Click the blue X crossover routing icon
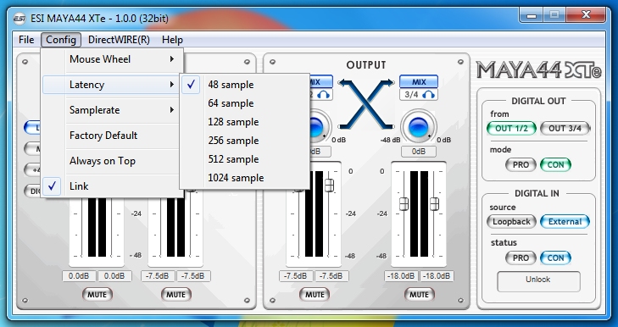618x327 pixels. tap(366, 104)
